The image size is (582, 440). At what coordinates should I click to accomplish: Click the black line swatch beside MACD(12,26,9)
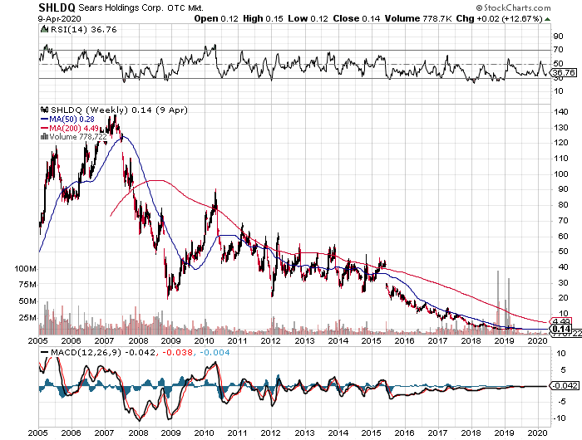click(x=44, y=353)
